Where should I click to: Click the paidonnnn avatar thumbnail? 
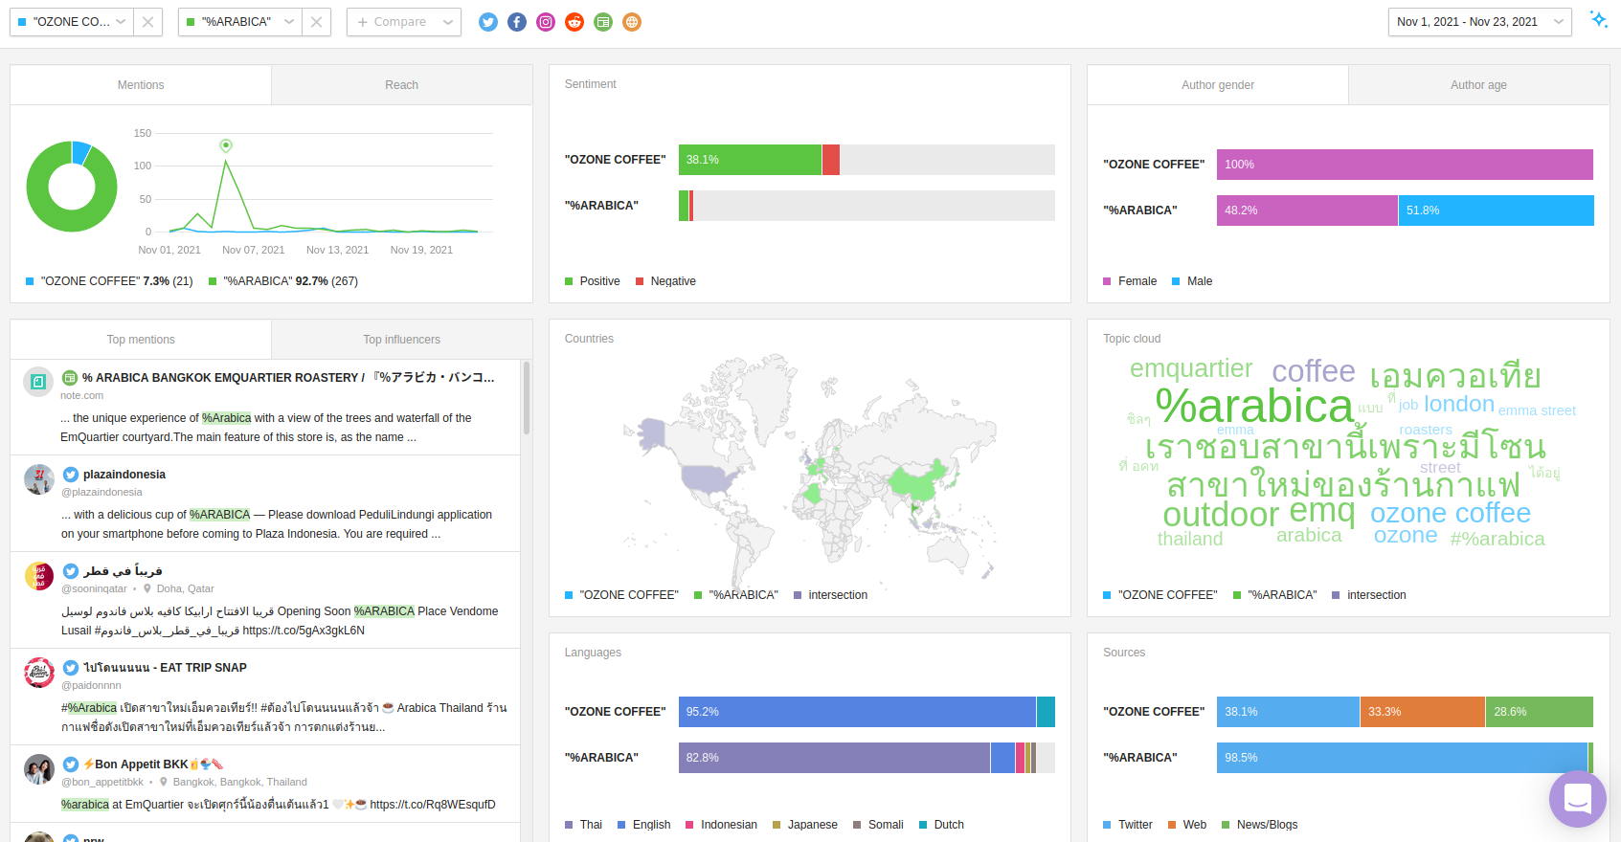(x=38, y=672)
